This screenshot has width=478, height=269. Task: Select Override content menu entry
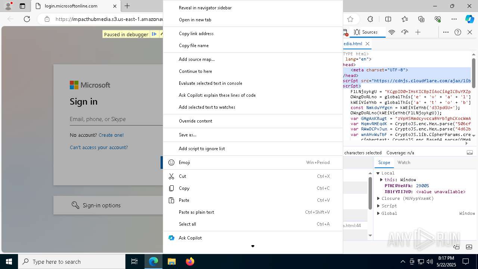[x=253, y=121]
